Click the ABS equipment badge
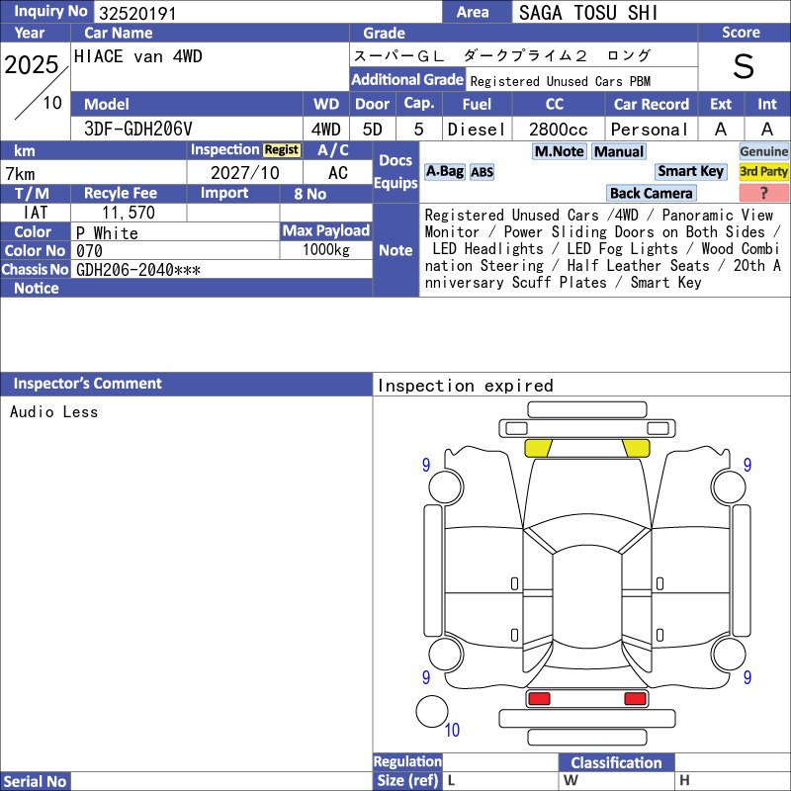 482,172
